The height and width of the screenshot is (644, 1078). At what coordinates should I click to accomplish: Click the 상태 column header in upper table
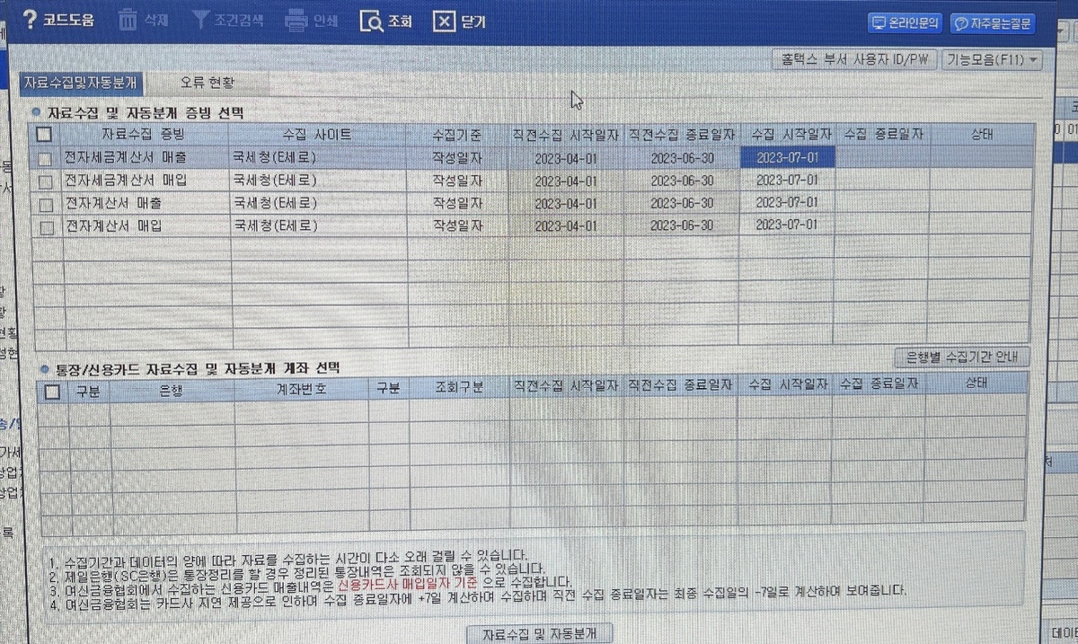click(982, 135)
